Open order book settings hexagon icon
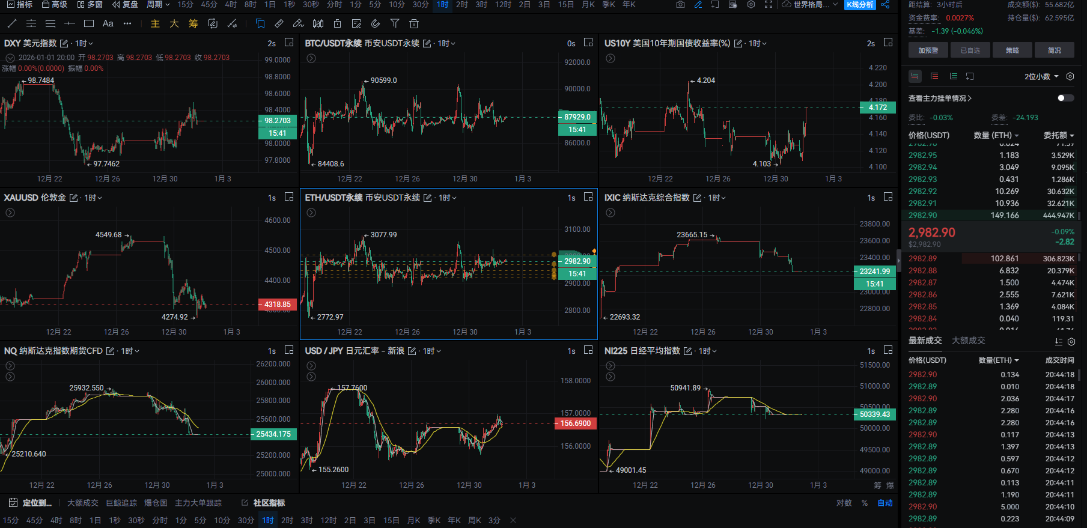 [1070, 76]
